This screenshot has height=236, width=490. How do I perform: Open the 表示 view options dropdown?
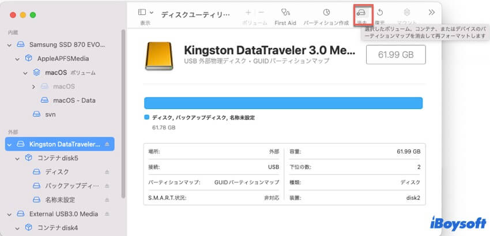146,12
